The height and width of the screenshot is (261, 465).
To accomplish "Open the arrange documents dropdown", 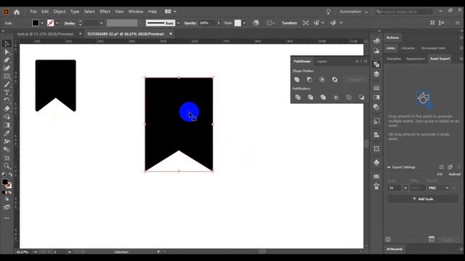I will coord(171,12).
